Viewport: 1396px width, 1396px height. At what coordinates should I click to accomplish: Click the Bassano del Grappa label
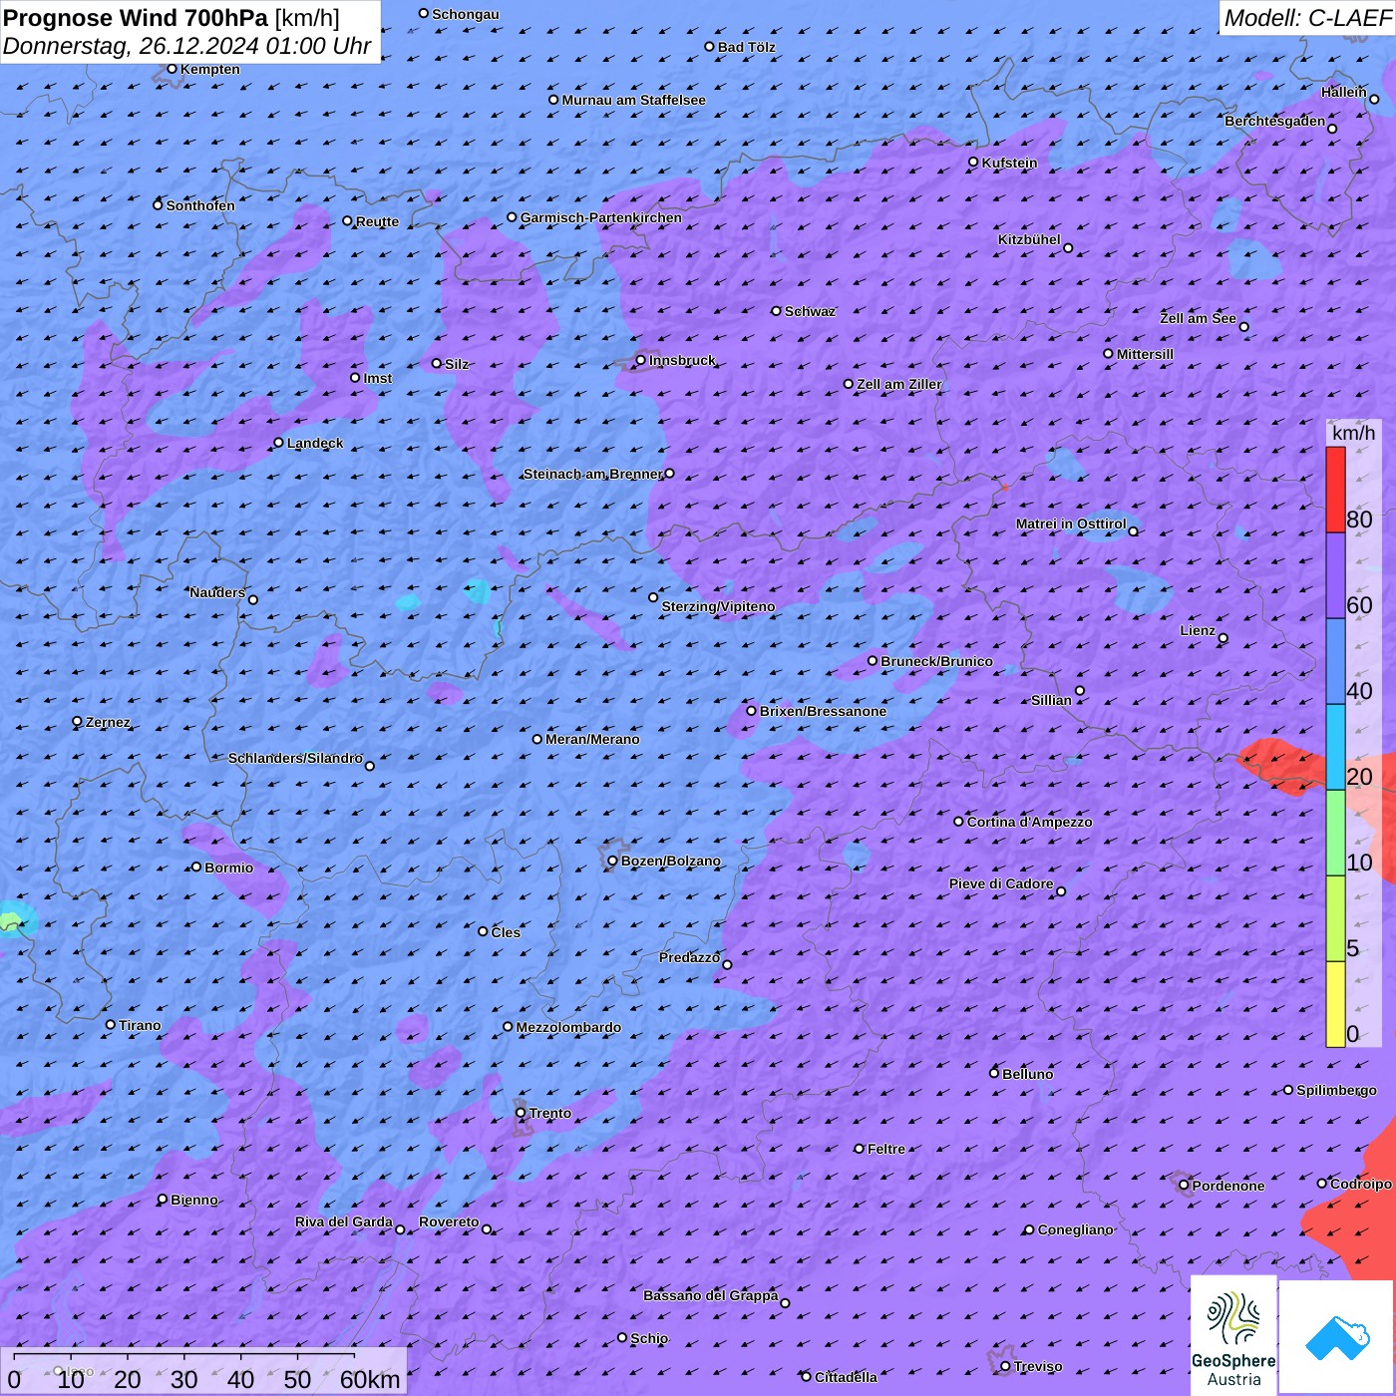pos(710,1295)
